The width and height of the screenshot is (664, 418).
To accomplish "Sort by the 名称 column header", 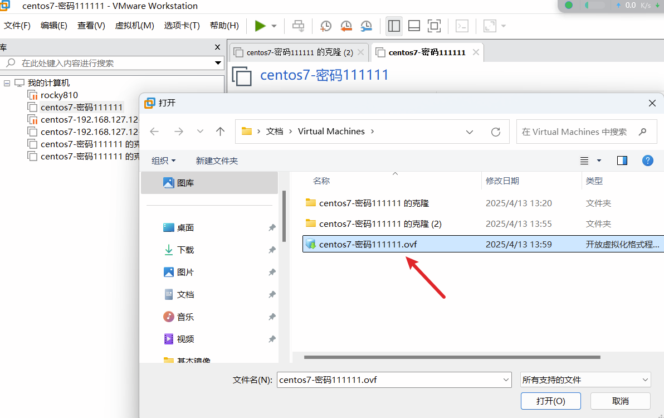I will point(321,181).
